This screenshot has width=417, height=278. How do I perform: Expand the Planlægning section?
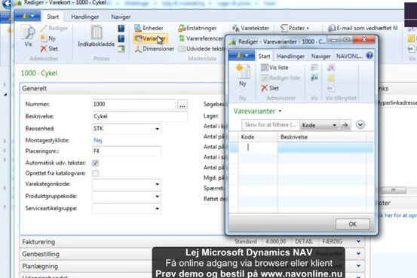click(x=358, y=265)
